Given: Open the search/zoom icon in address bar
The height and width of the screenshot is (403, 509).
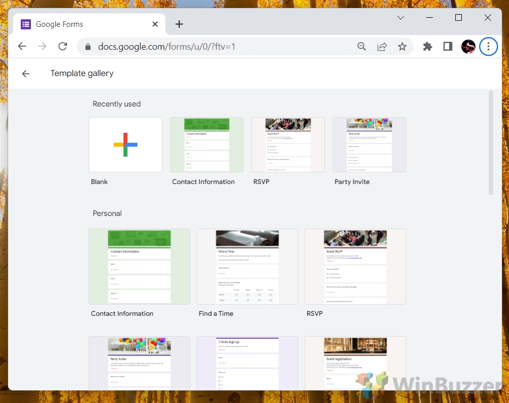Looking at the screenshot, I should 361,46.
